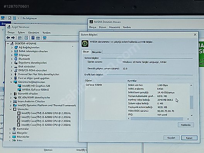Expand the Klavyeler node
This screenshot has height=153, width=204.
coord(10,133)
